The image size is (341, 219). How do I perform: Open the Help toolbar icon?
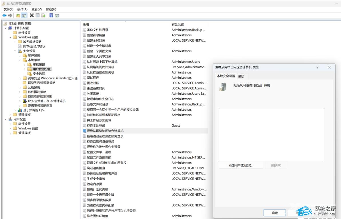click(51, 15)
